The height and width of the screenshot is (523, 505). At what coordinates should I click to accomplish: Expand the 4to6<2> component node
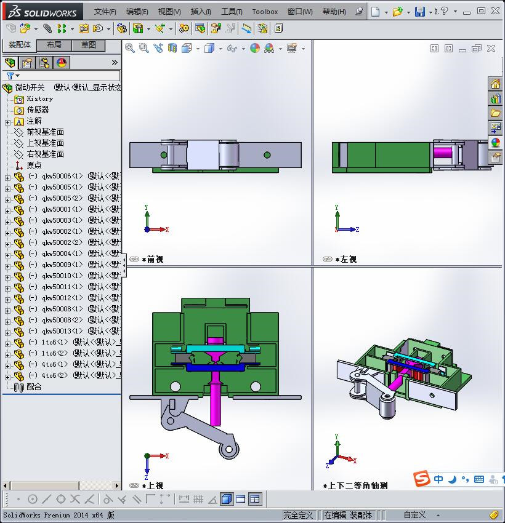point(7,378)
